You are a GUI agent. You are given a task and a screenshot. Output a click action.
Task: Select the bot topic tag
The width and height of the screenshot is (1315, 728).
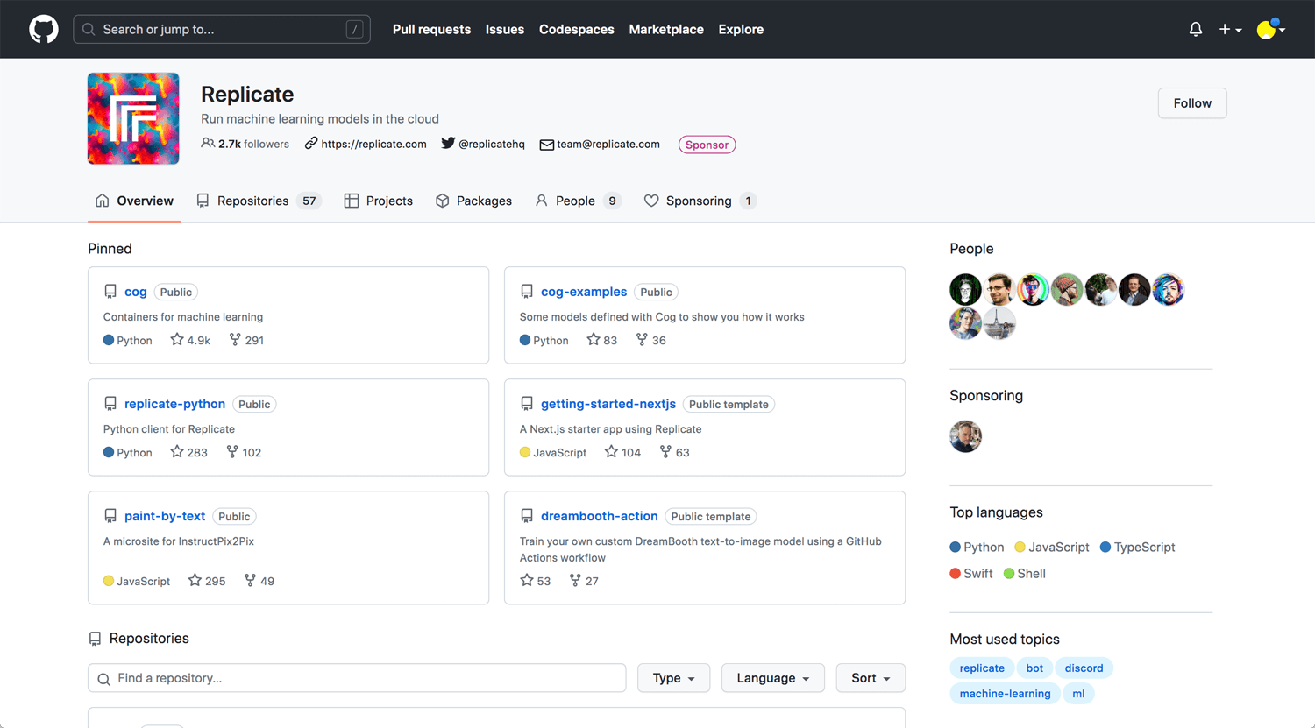tap(1034, 668)
